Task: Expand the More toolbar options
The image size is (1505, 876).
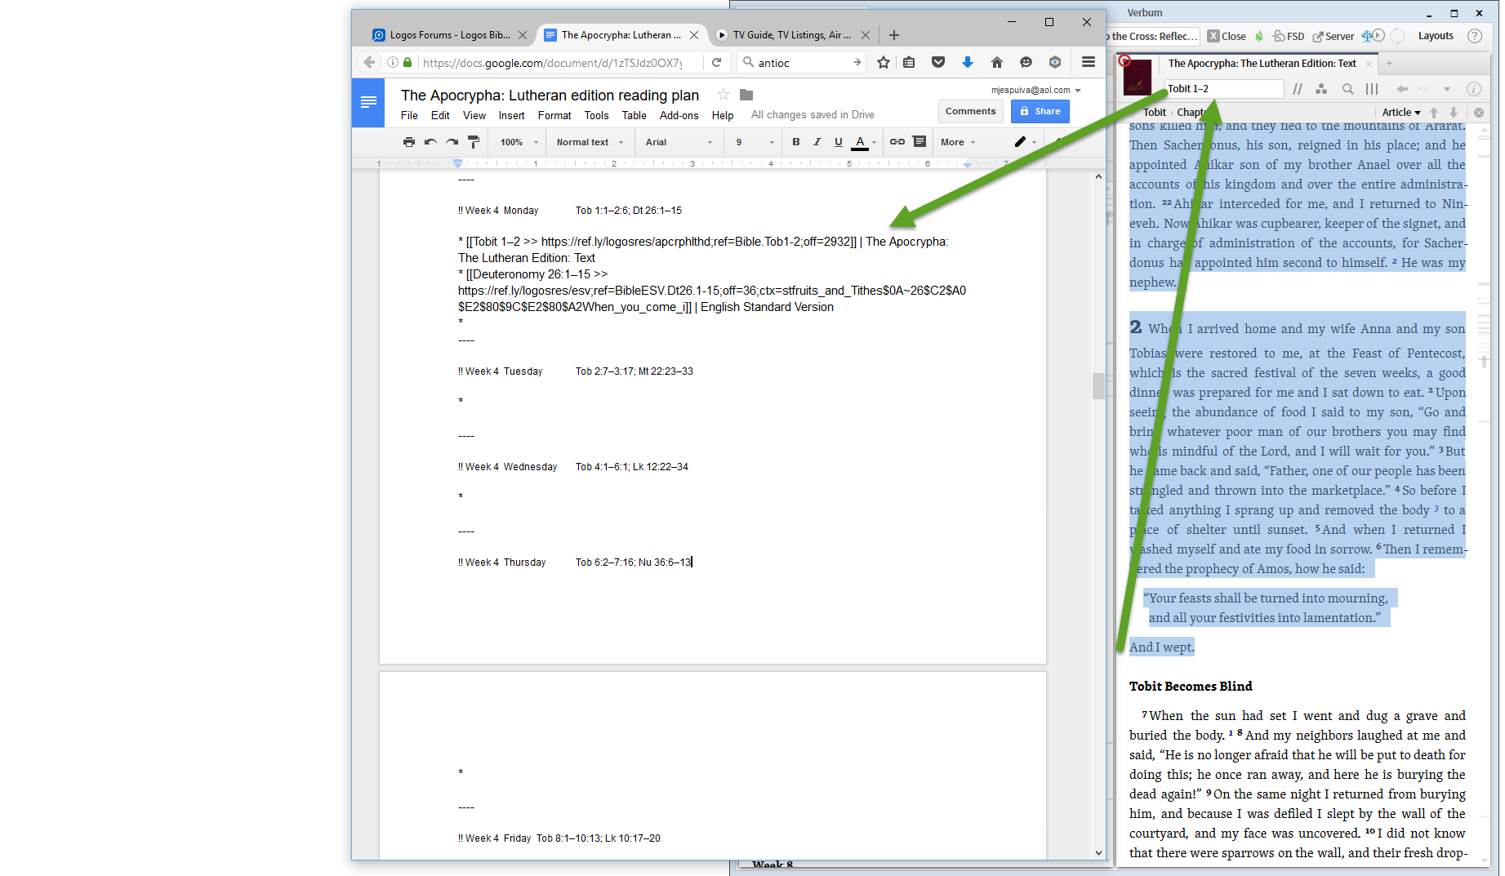Action: point(958,142)
